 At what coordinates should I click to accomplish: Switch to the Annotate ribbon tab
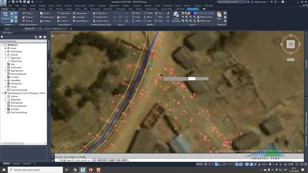click(x=23, y=9)
